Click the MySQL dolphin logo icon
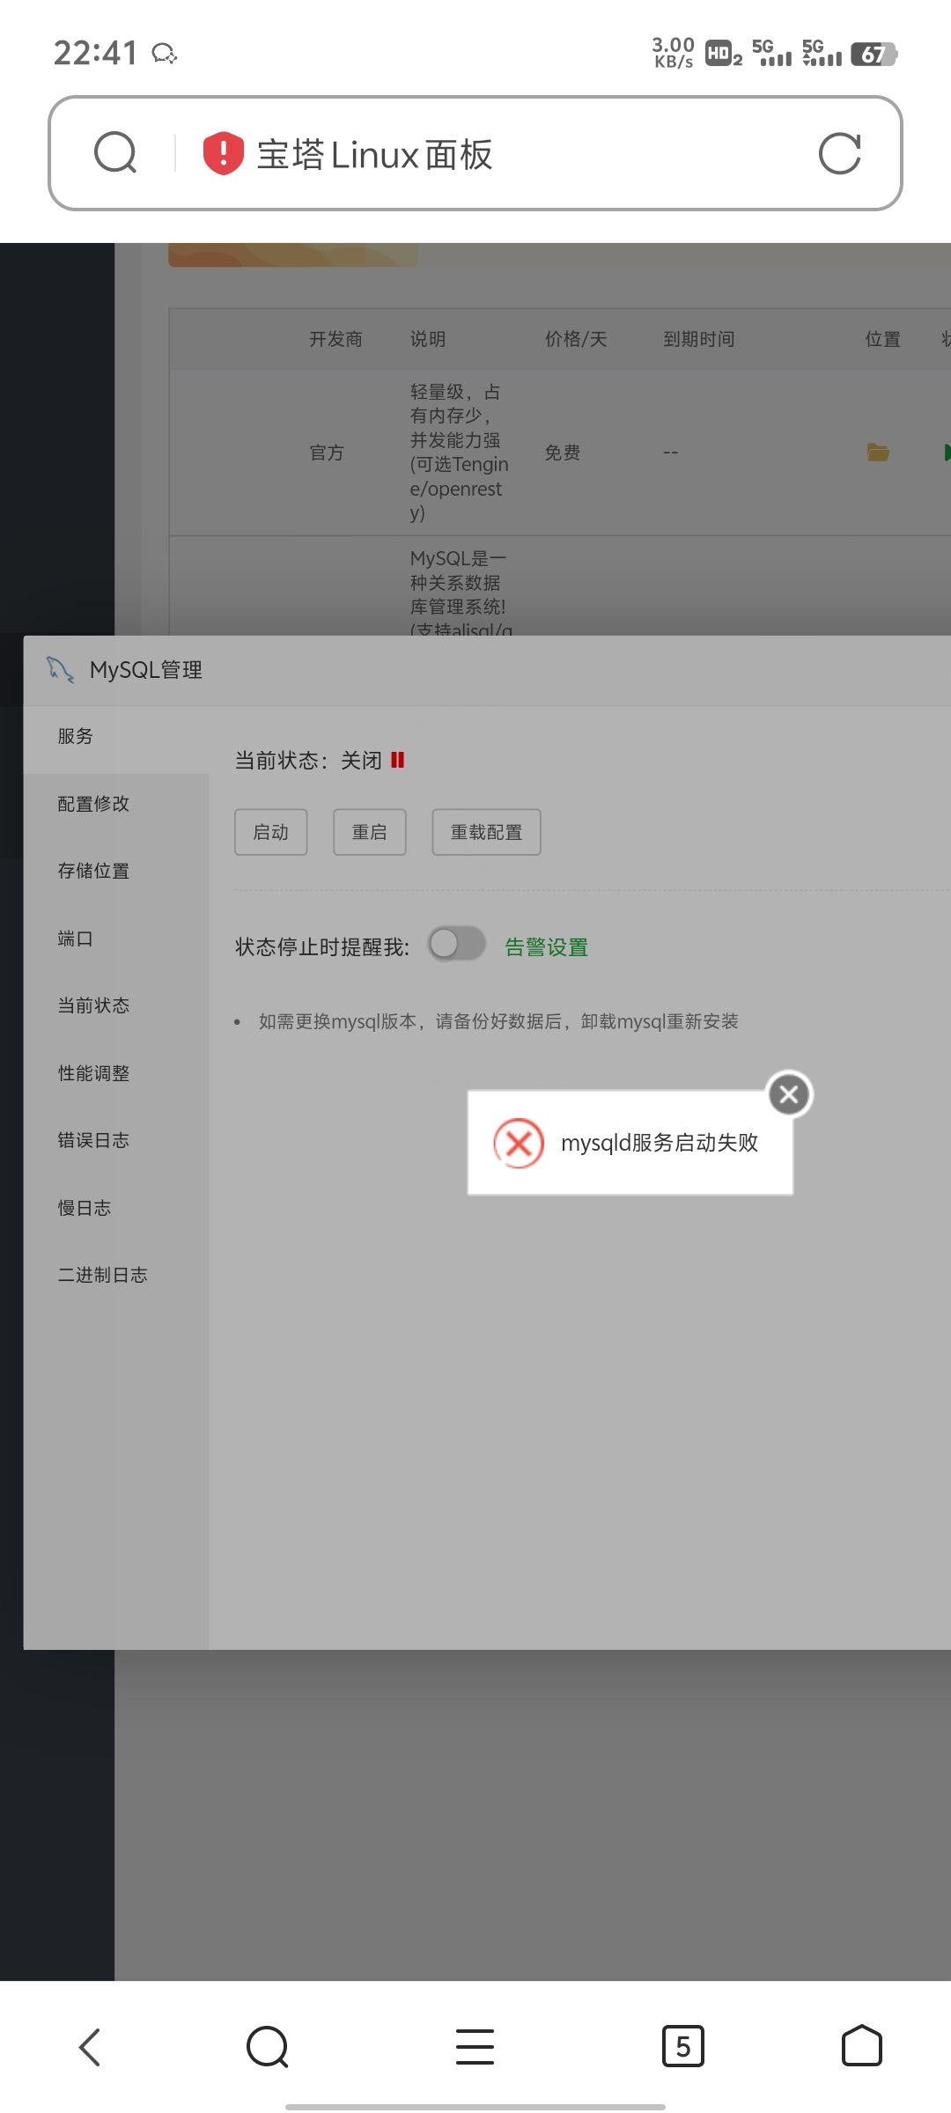Image resolution: width=951 pixels, height=2113 pixels. pos(60,670)
